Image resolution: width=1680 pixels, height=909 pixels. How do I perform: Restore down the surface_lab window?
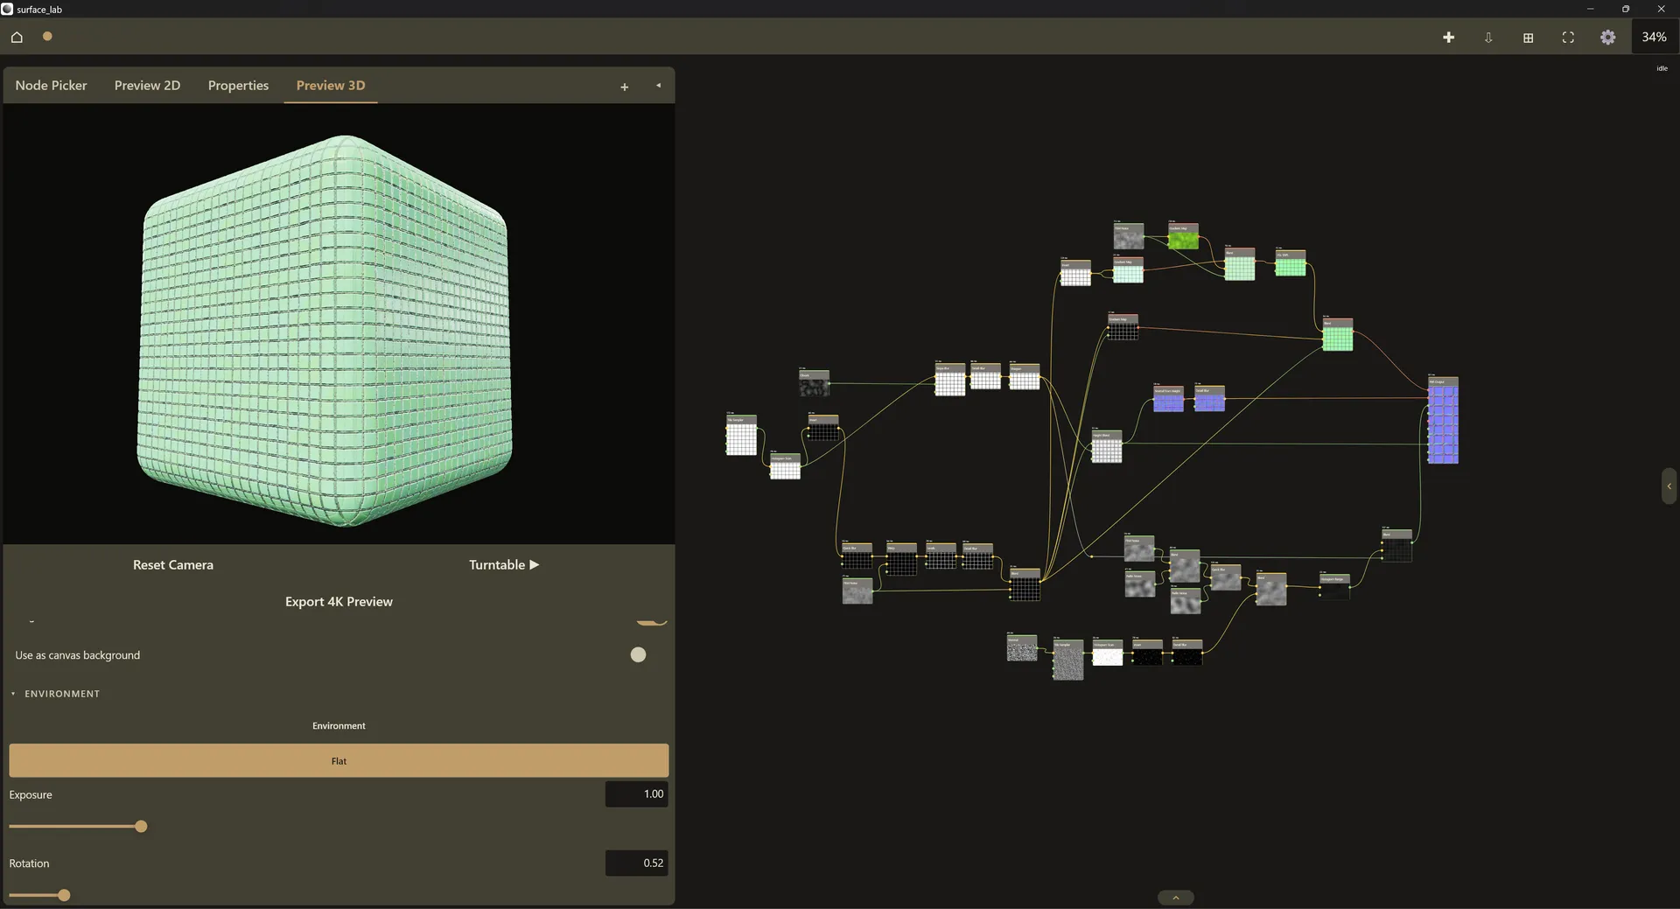pos(1626,9)
